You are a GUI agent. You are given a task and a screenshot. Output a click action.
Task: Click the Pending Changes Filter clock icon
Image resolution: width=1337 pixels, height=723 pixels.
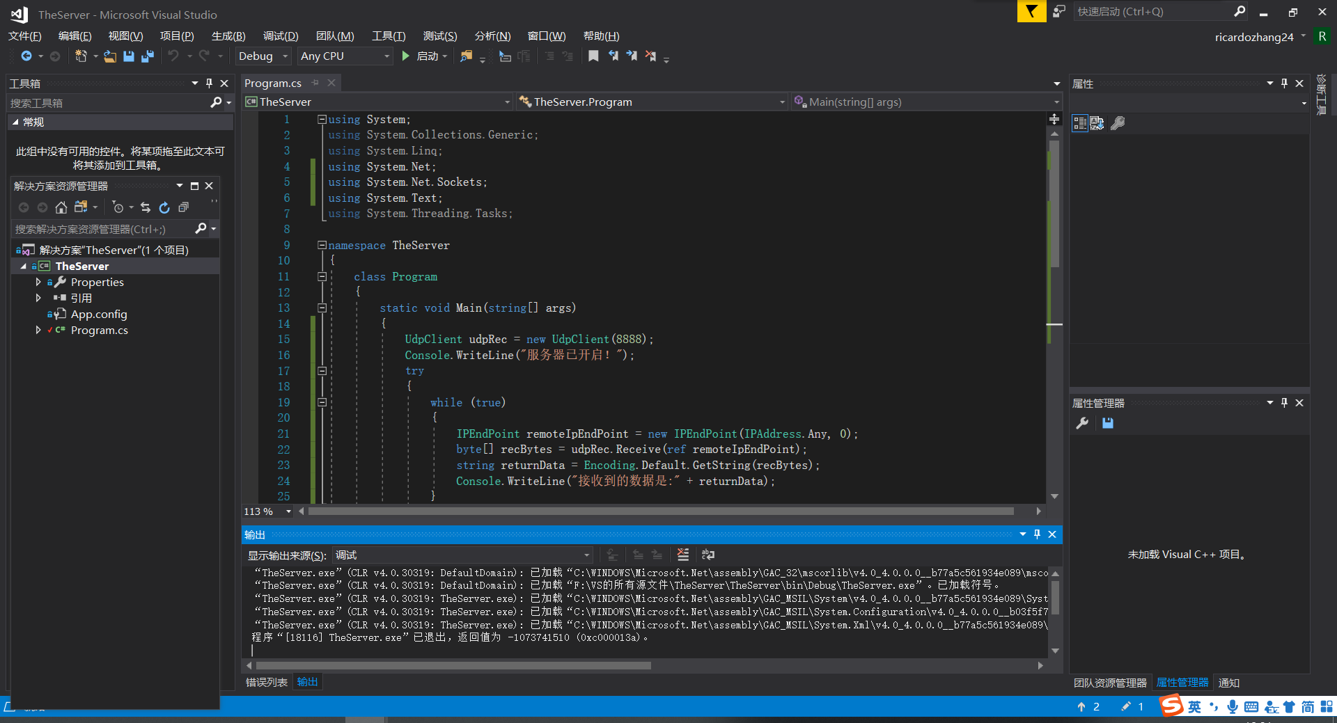[x=118, y=207]
